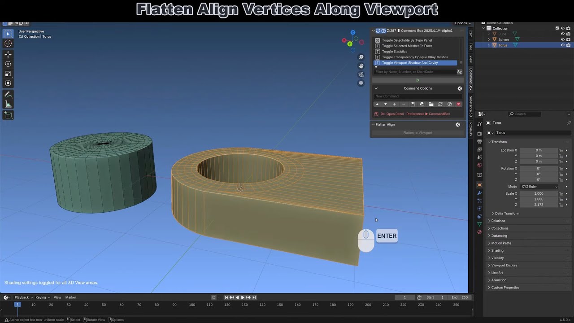Run the selected command with green play button

point(417,80)
